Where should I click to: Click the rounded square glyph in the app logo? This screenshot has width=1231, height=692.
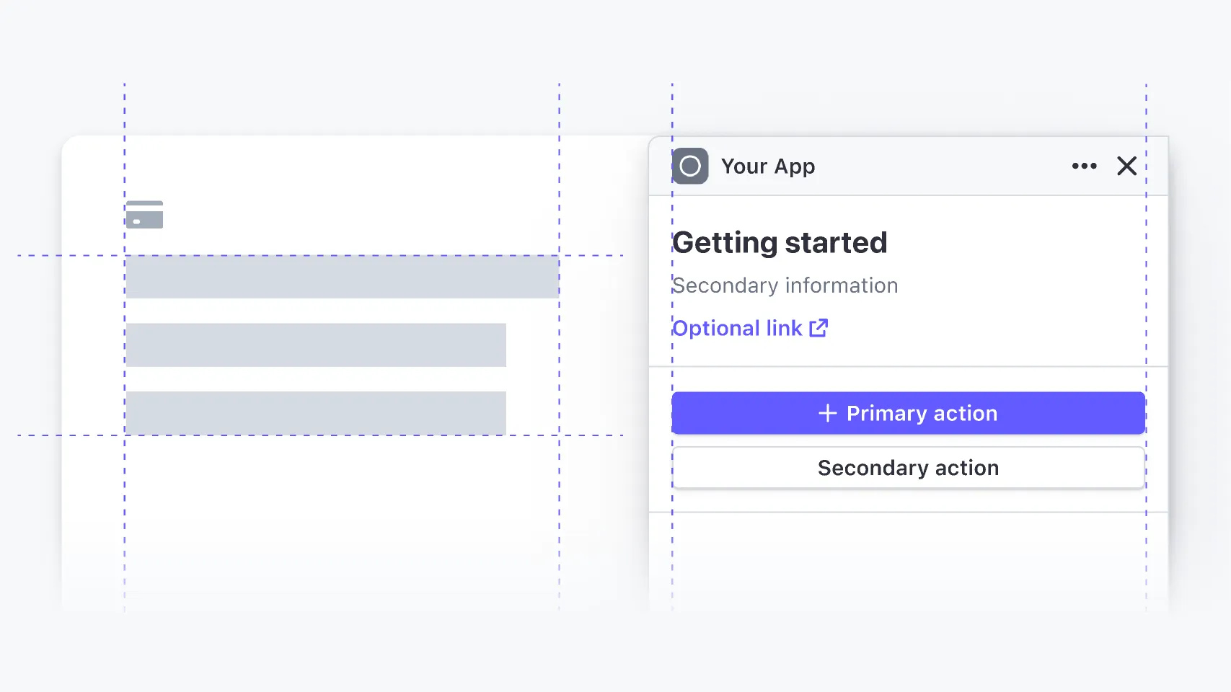[x=689, y=166]
